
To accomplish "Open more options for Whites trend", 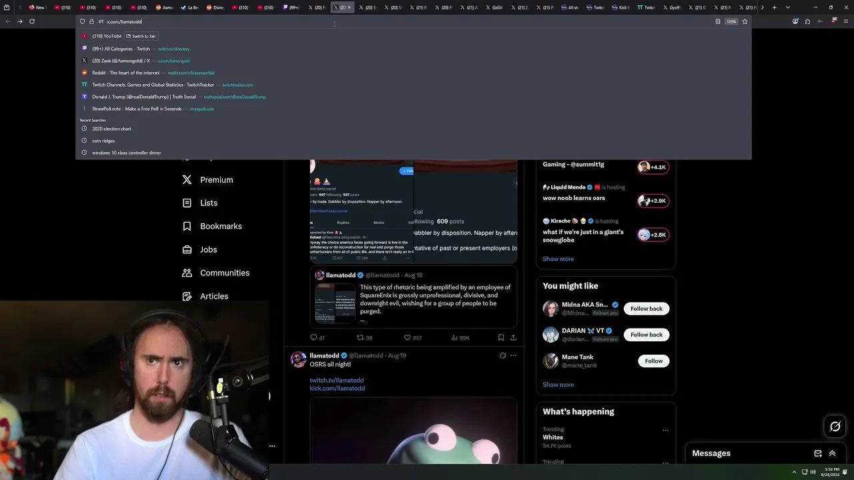I will [x=665, y=430].
